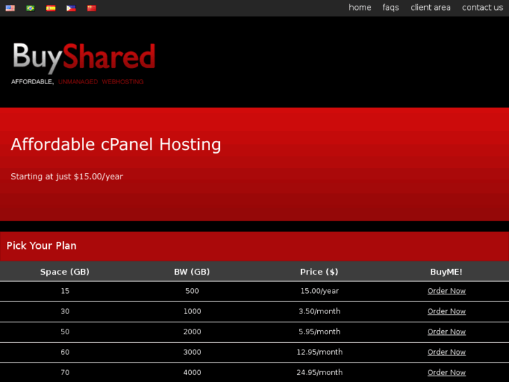This screenshot has width=509, height=382.
Task: Click the BW (GB) column header
Action: 192,272
